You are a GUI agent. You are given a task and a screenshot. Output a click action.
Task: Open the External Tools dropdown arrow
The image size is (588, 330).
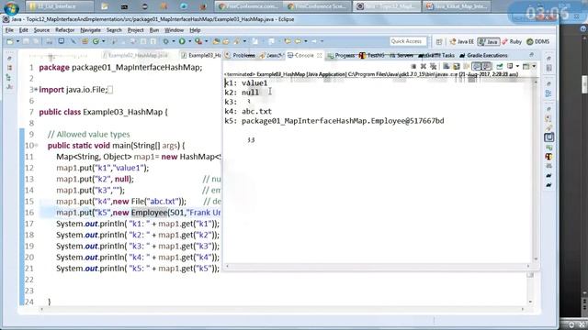[206, 41]
